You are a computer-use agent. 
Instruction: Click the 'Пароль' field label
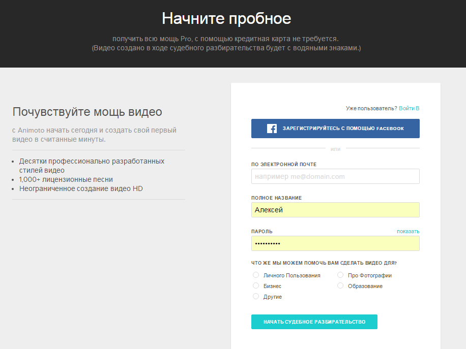[262, 232]
